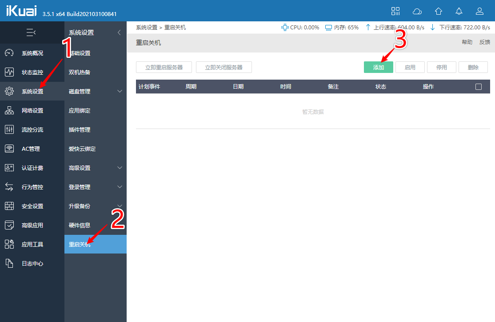Click the 计划事件 column header
Viewport: 495px width, 322px height.
tap(149, 87)
